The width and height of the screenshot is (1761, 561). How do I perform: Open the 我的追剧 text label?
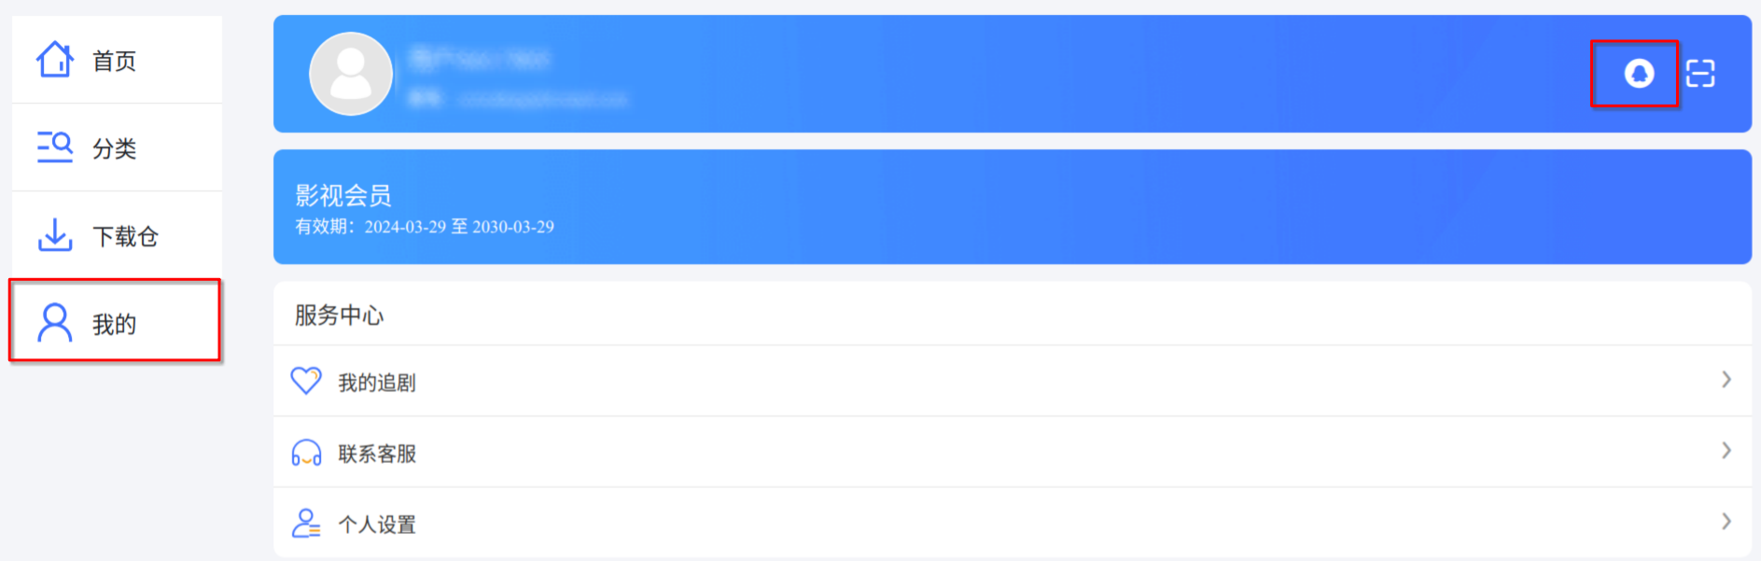tap(377, 384)
